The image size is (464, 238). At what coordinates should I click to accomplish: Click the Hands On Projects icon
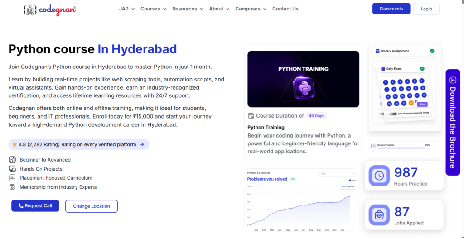click(x=12, y=169)
